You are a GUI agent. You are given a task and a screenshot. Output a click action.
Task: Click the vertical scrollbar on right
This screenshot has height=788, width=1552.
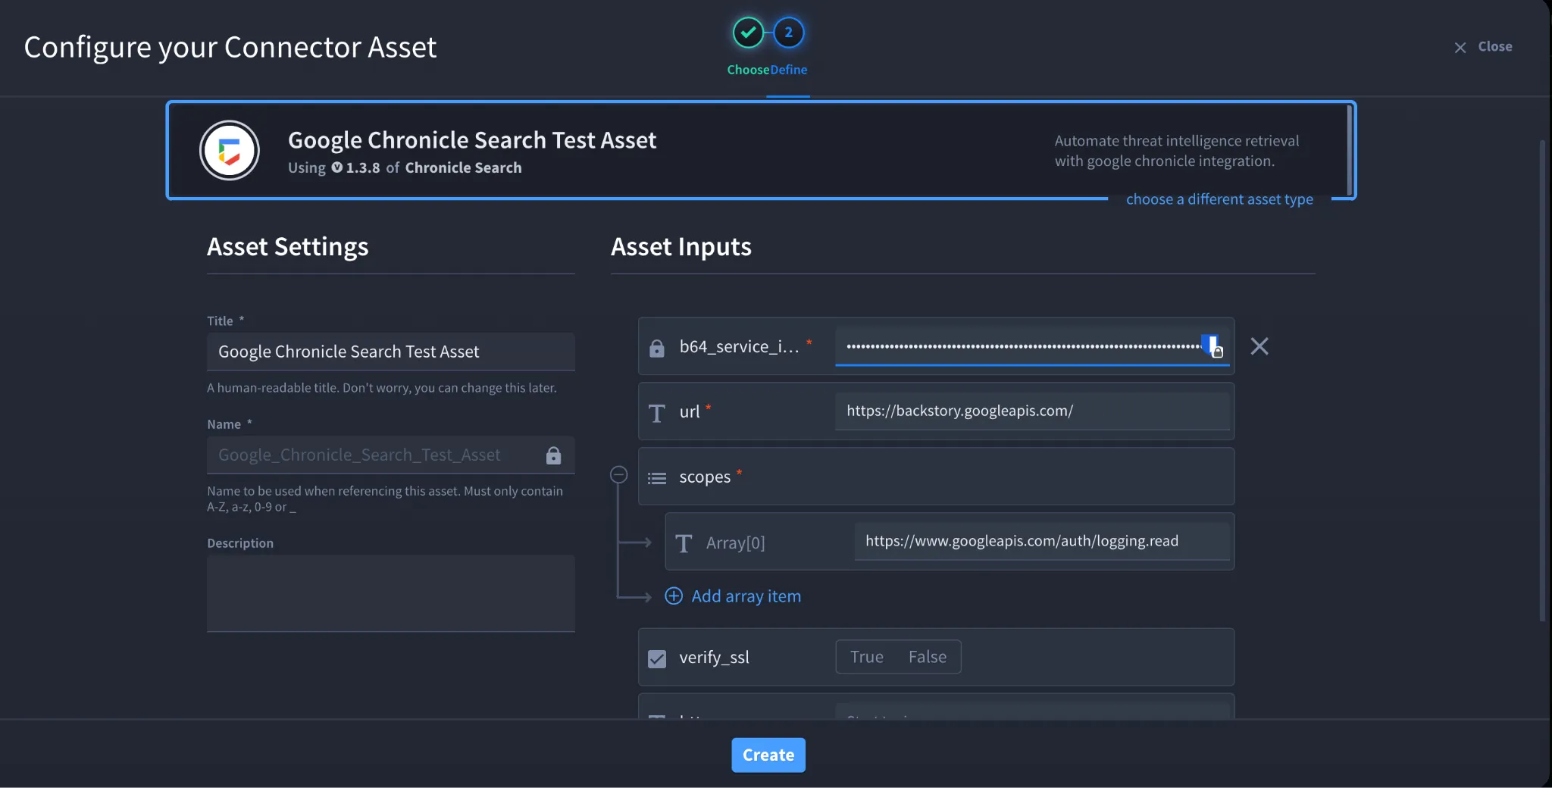(x=1542, y=379)
